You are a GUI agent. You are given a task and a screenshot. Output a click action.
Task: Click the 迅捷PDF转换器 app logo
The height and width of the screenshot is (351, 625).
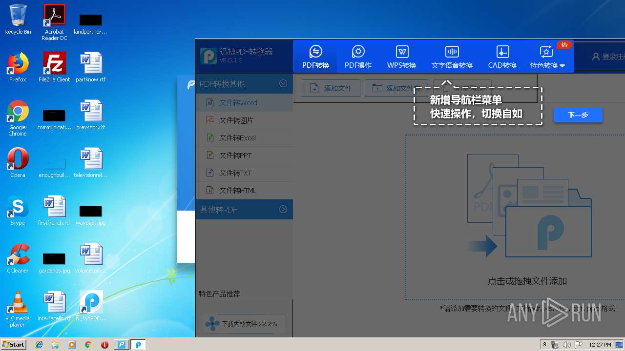tap(208, 56)
